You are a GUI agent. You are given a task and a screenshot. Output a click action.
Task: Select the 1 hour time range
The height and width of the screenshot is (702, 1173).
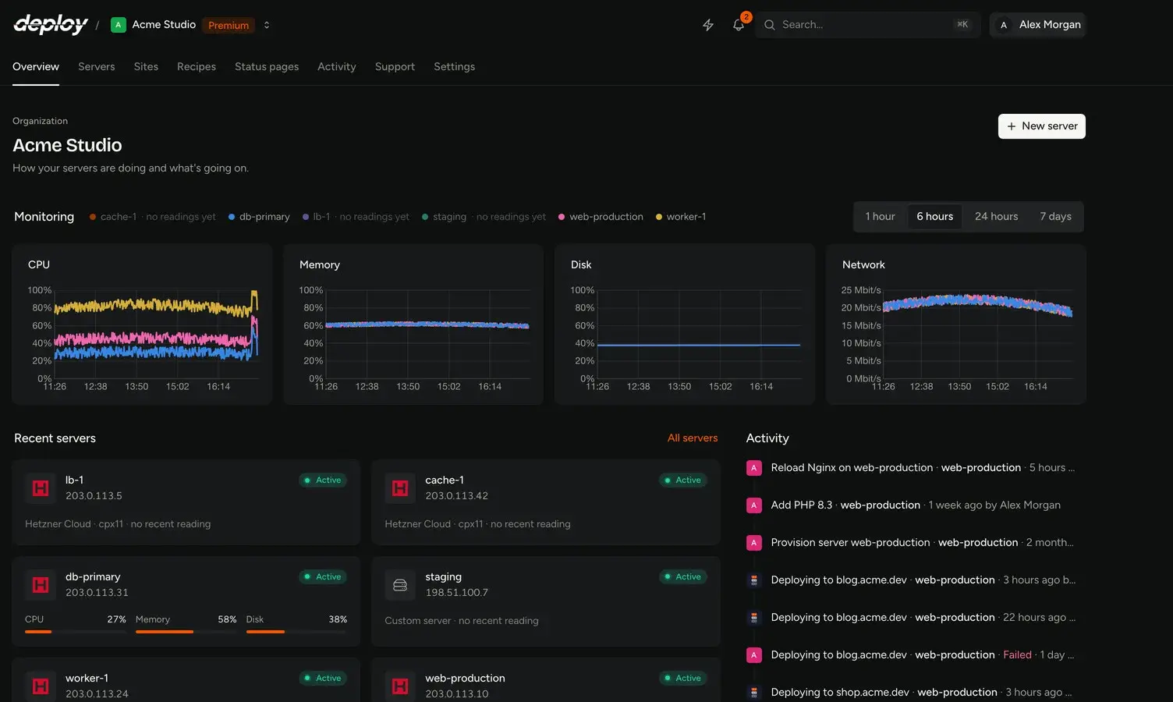pyautogui.click(x=880, y=217)
